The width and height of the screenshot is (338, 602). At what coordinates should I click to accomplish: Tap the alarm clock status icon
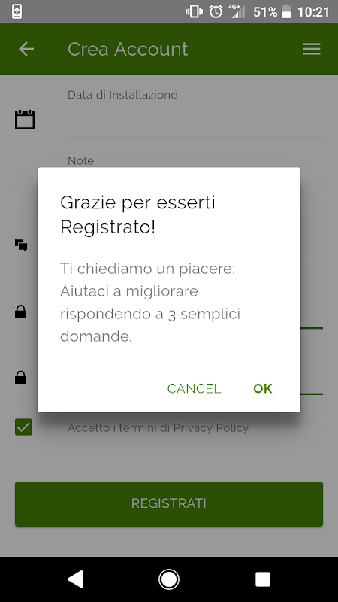(216, 11)
